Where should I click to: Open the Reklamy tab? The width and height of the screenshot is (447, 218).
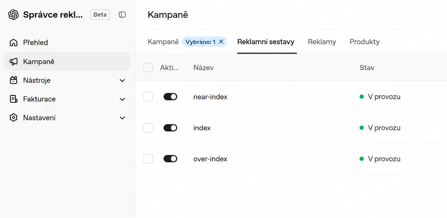point(322,42)
